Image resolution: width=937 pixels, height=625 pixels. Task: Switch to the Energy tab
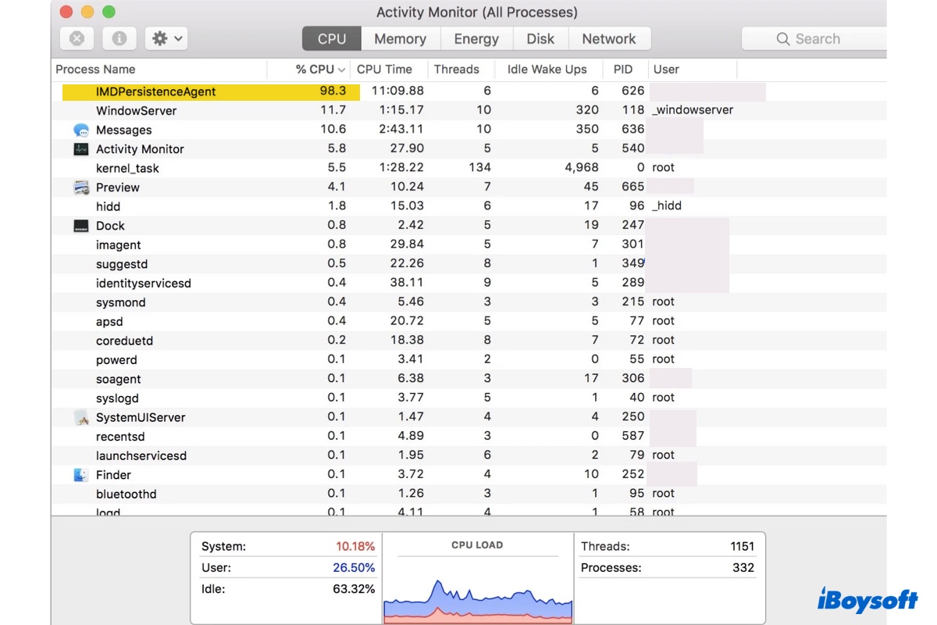tap(476, 38)
